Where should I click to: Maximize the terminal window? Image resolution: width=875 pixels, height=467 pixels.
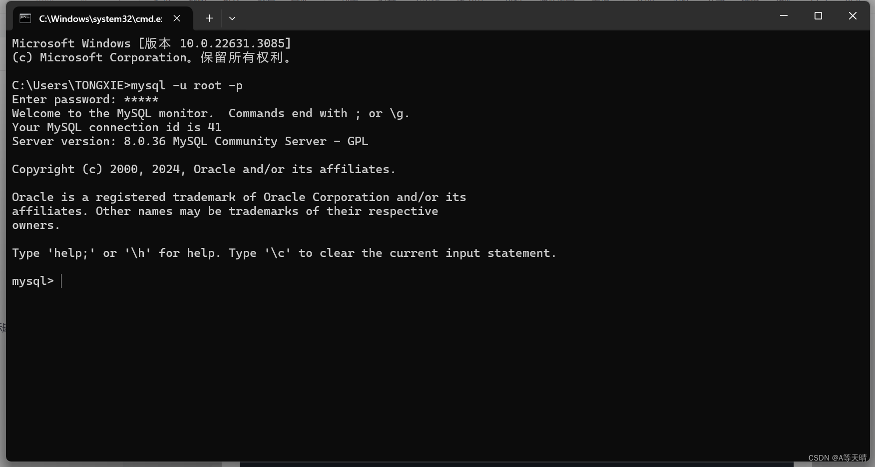818,16
